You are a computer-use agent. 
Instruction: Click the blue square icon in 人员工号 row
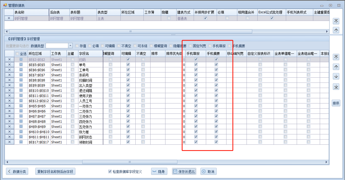click(x=21, y=101)
